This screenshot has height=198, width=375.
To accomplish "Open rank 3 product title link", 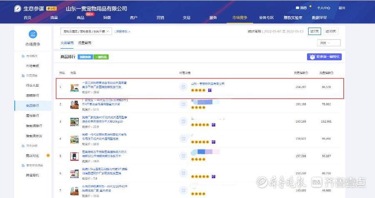I will 105,120.
